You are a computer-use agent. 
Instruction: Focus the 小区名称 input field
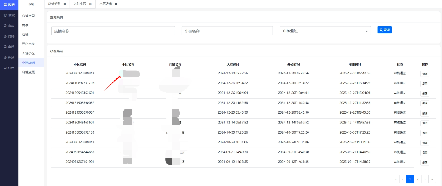click(227, 31)
